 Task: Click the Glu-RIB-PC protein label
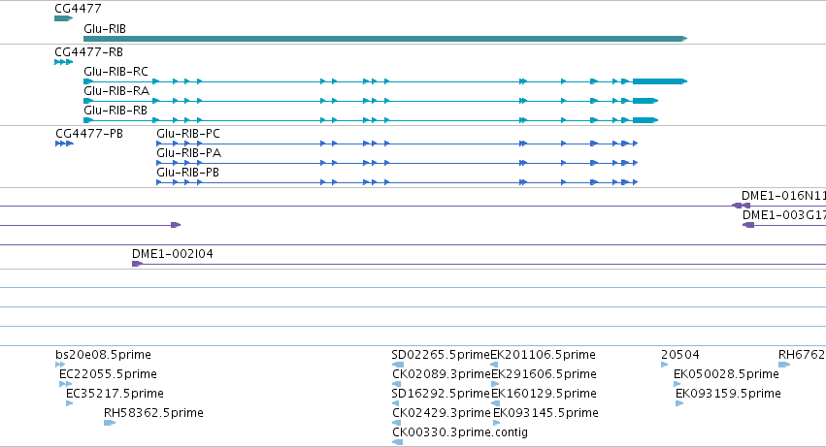tap(188, 134)
